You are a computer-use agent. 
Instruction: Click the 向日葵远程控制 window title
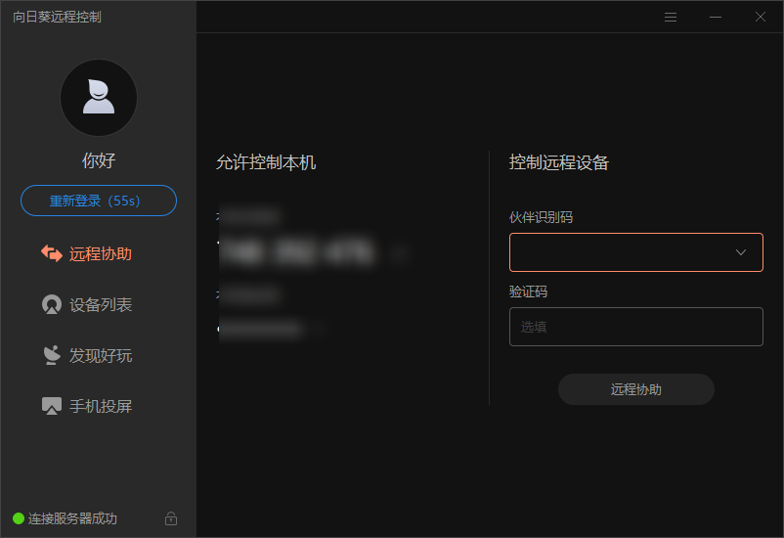click(x=57, y=17)
